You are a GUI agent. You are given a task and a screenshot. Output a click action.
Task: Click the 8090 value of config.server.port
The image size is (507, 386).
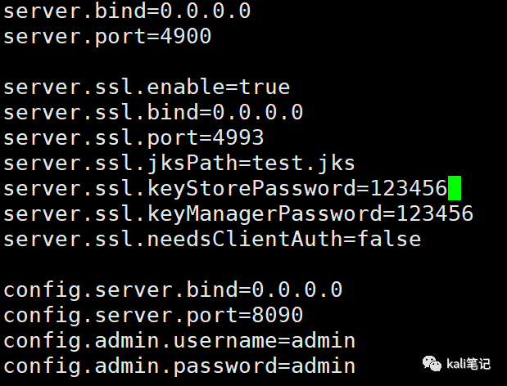(x=277, y=315)
